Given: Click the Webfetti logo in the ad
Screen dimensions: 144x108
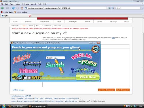Looking at the screenshot, I should pyautogui.click(x=27, y=77).
